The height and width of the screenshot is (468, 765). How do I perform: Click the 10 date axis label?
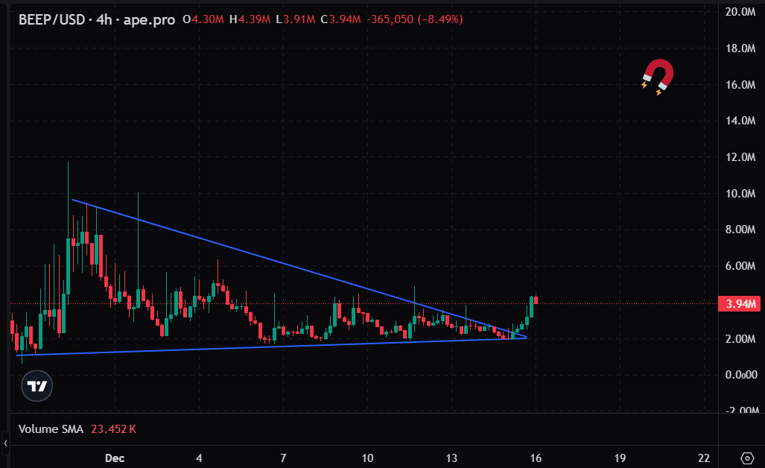pyautogui.click(x=367, y=458)
